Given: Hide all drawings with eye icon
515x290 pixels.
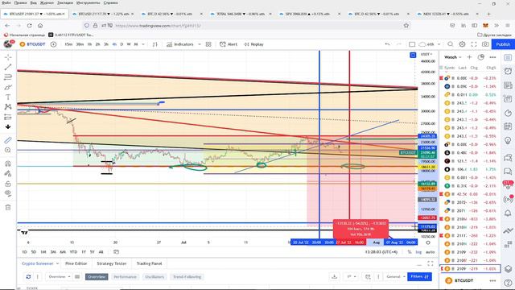Looking at the screenshot, I should click(x=8, y=193).
